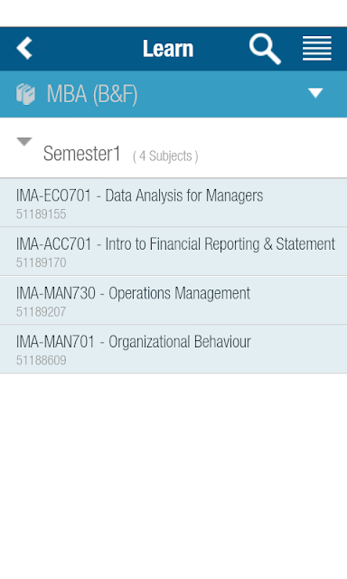Click the books icon beside MBA (B&F)
Screen dimensions: 347x579
pyautogui.click(x=25, y=94)
